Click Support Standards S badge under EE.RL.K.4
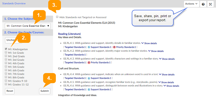The width and height of the screenshot is (216, 98). click(x=89, y=78)
